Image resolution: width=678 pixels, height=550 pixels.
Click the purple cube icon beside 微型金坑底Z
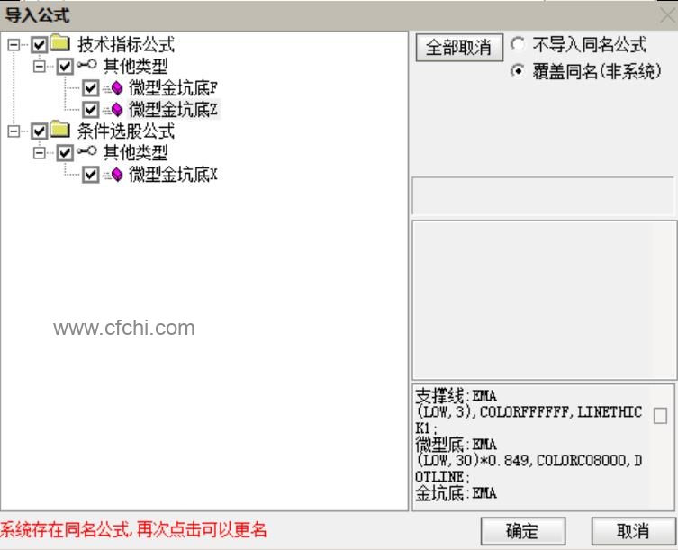117,110
